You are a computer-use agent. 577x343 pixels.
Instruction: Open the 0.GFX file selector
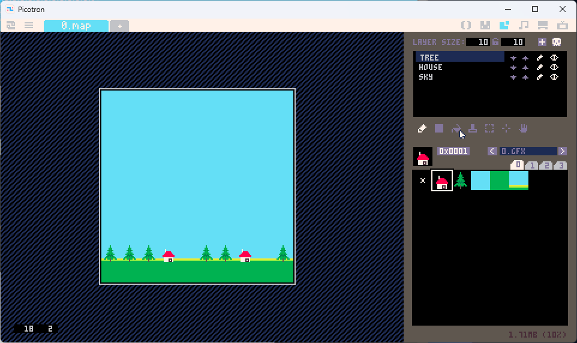pos(528,151)
